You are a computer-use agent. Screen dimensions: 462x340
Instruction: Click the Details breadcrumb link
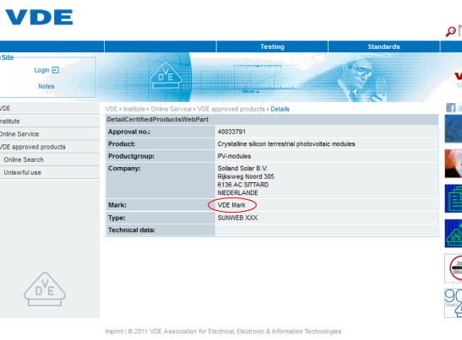(x=280, y=109)
